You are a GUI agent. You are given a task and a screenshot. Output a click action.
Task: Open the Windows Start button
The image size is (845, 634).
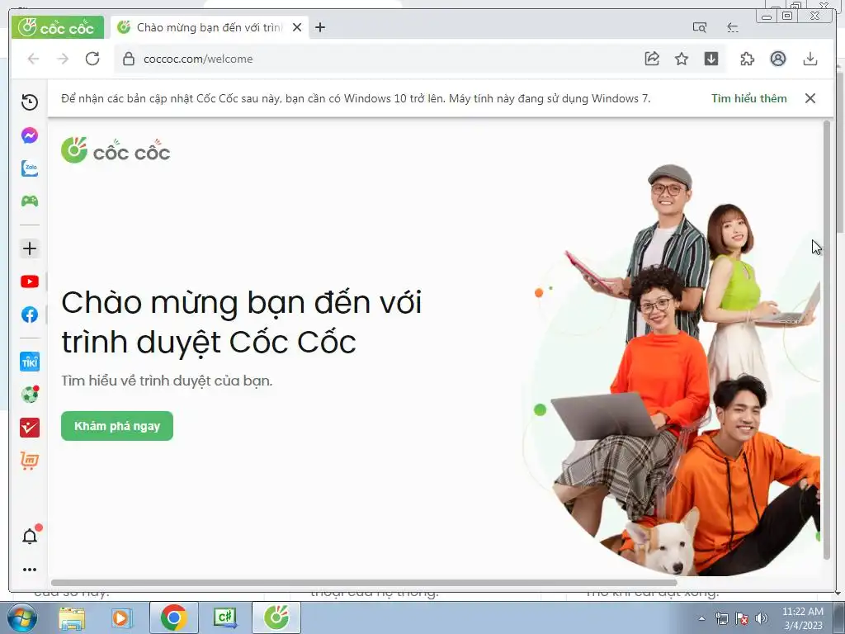pos(22,618)
